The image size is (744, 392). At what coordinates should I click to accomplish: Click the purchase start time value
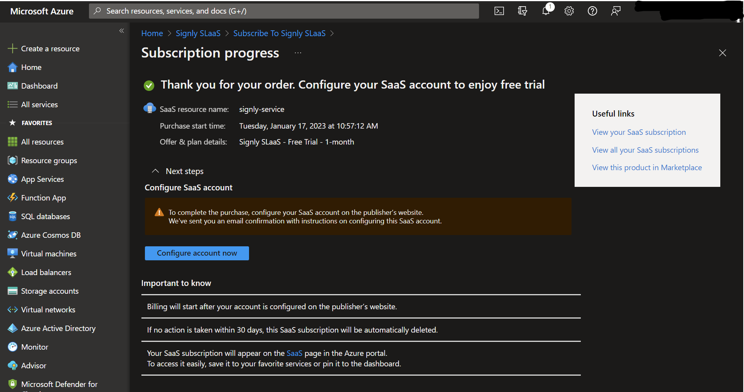click(x=308, y=126)
